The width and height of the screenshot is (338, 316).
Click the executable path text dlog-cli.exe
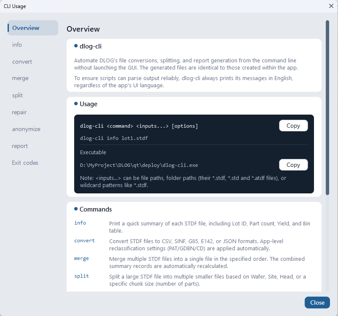tap(139, 165)
